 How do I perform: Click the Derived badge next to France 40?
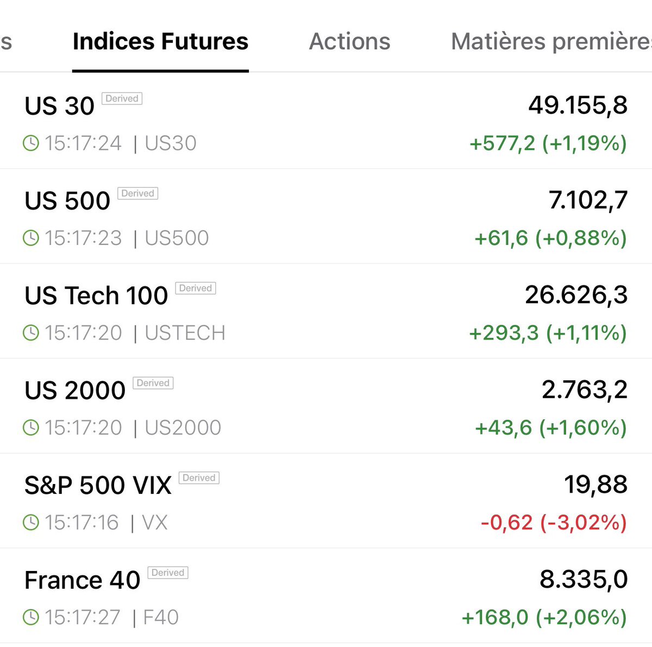pos(168,573)
